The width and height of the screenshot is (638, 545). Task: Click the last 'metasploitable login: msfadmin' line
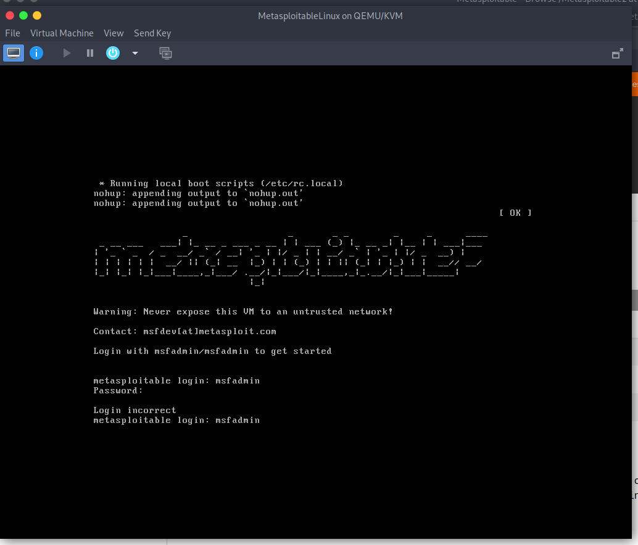tap(176, 420)
